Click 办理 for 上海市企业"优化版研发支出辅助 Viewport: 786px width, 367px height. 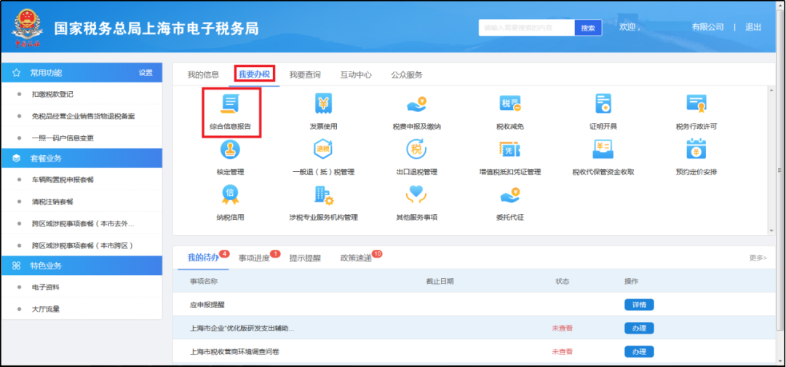639,328
